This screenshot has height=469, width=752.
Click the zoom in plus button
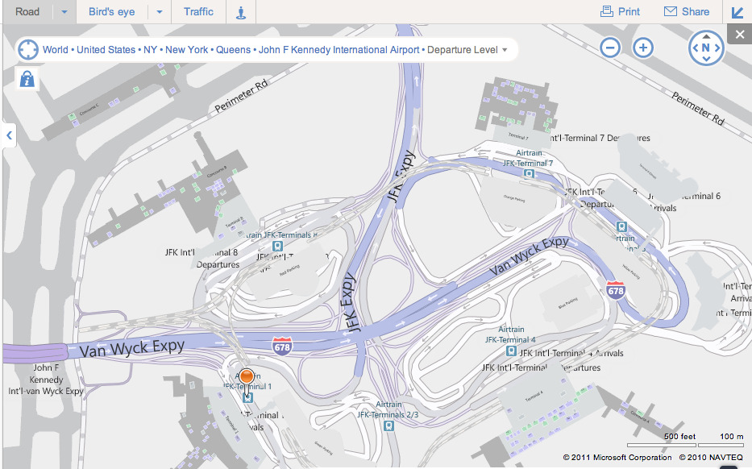click(x=642, y=48)
